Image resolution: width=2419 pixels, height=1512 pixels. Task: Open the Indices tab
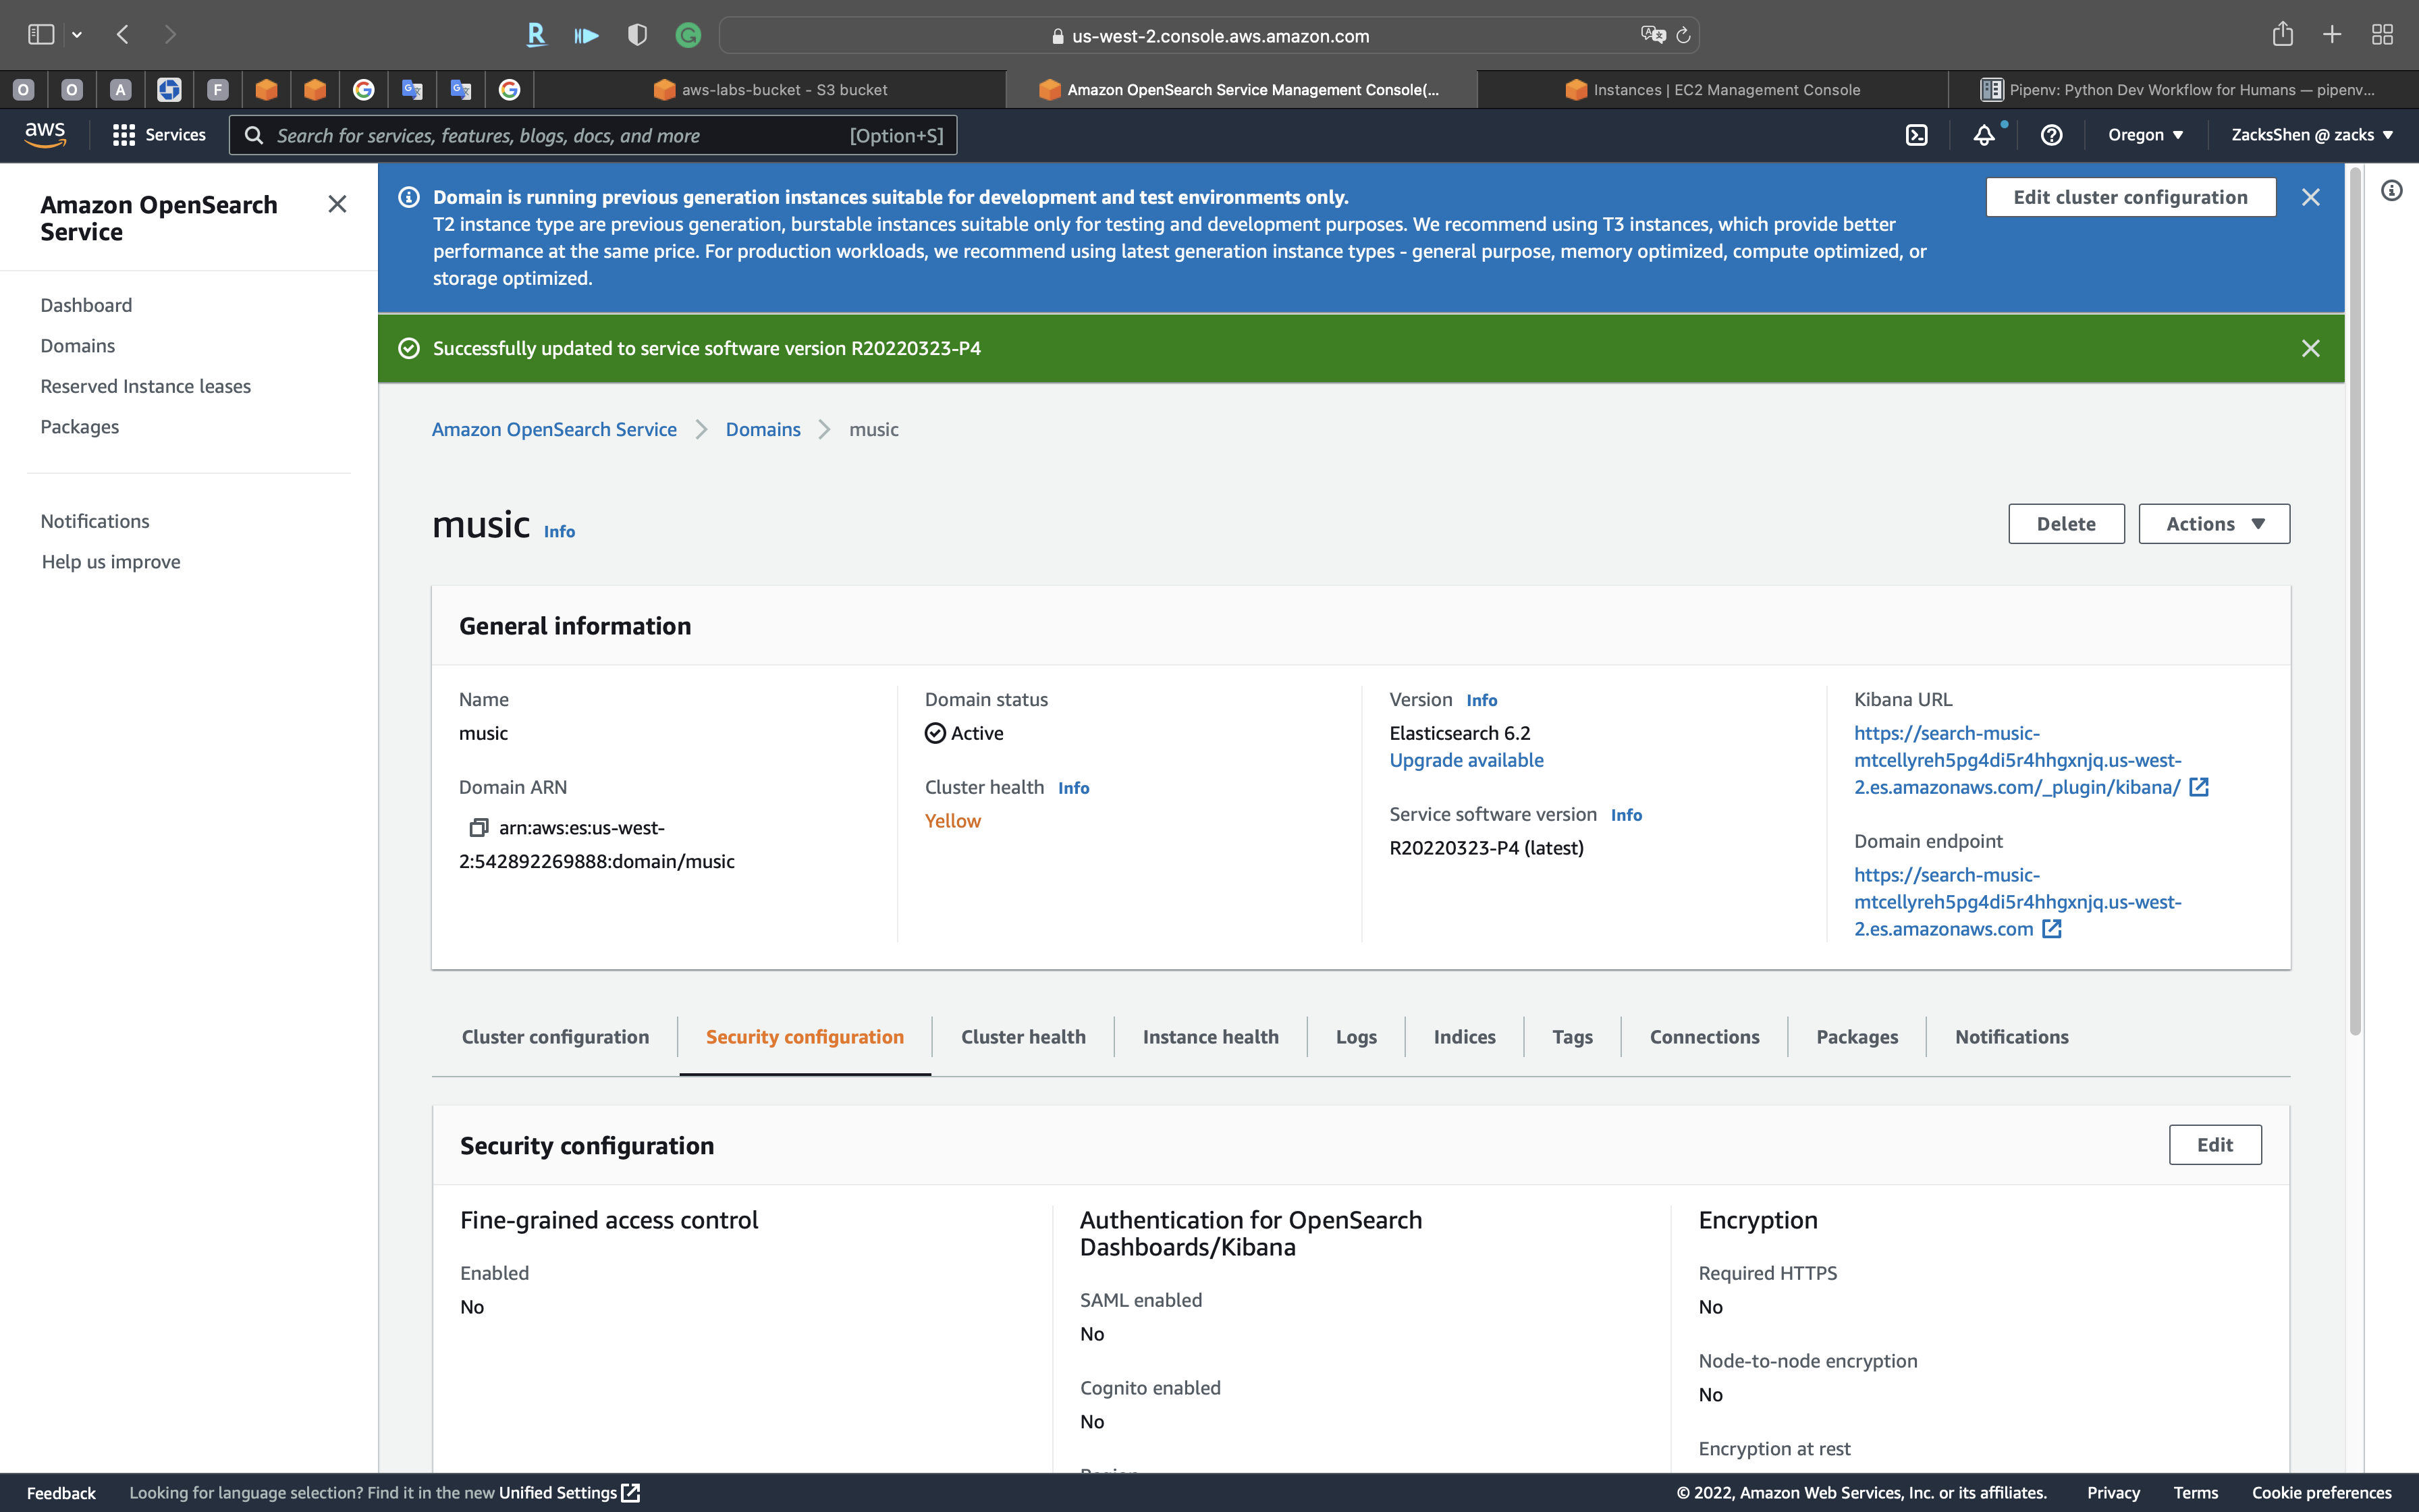(x=1463, y=1037)
